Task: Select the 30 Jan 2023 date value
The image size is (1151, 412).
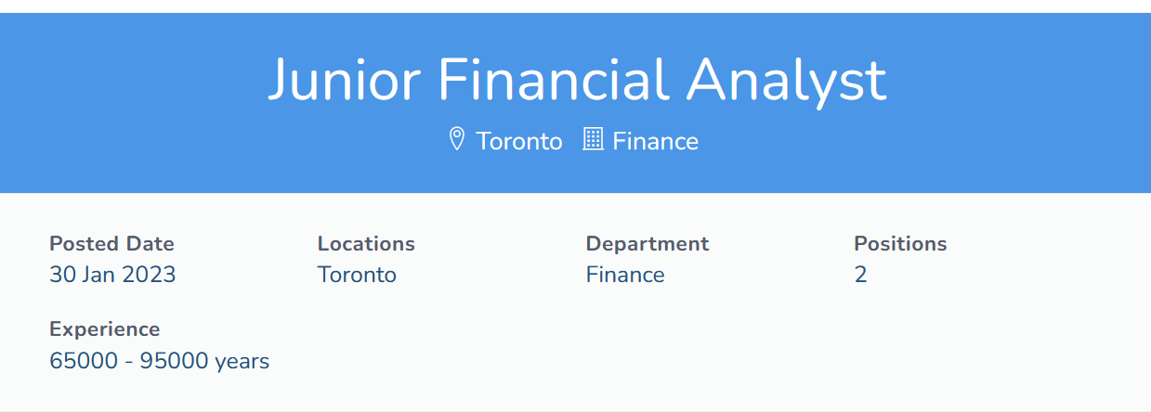Action: 112,275
